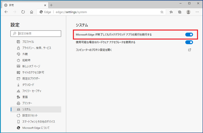Click the user profile avatar icon
The height and width of the screenshot is (133, 203).
tap(188, 12)
